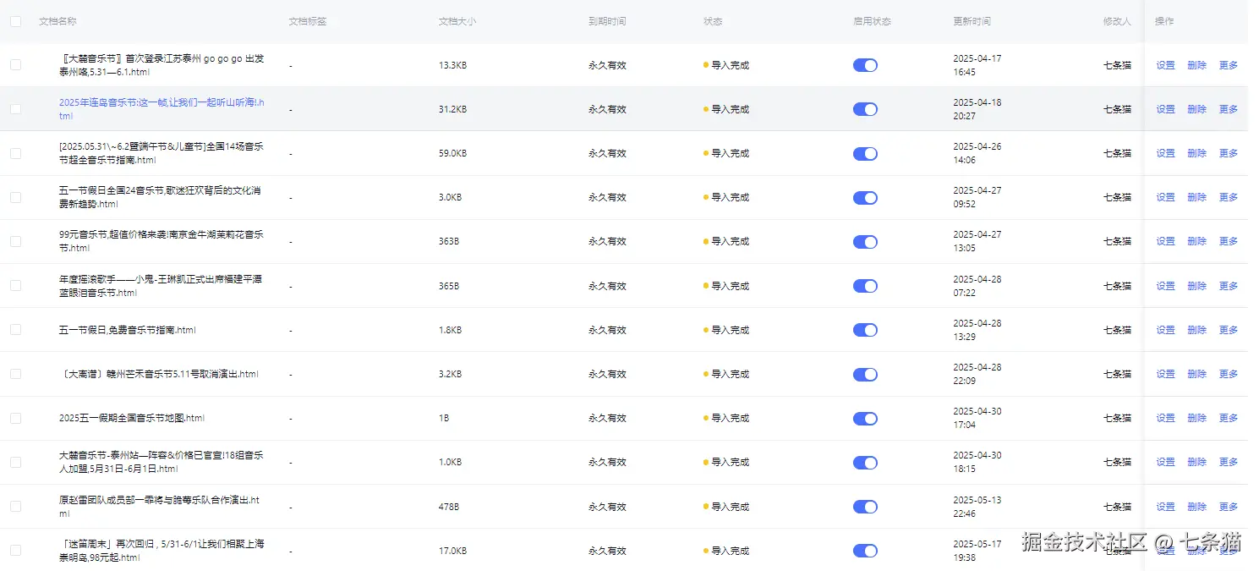
Task: Click 删除 for the 99元音乐节 document
Action: [1196, 241]
